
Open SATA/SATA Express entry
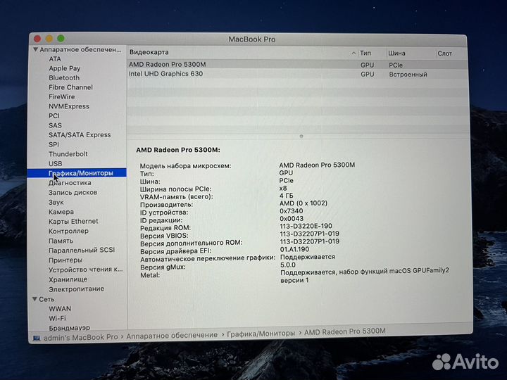point(80,134)
